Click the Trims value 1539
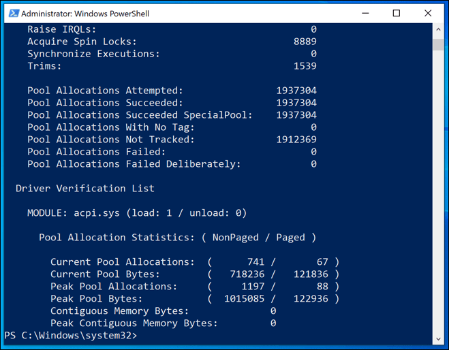449x350 pixels. (305, 66)
